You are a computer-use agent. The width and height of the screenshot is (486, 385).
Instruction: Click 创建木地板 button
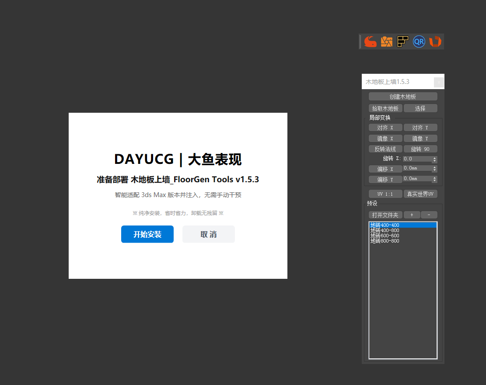pyautogui.click(x=403, y=97)
